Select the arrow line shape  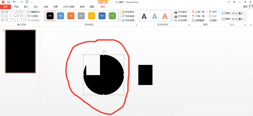(x=14, y=12)
